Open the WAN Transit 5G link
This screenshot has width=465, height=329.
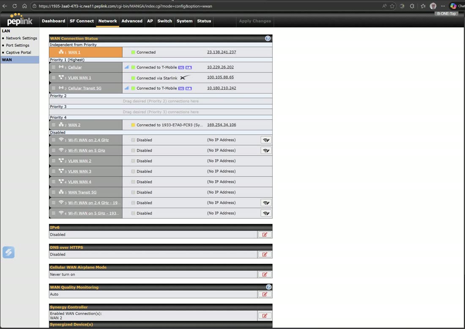click(82, 192)
